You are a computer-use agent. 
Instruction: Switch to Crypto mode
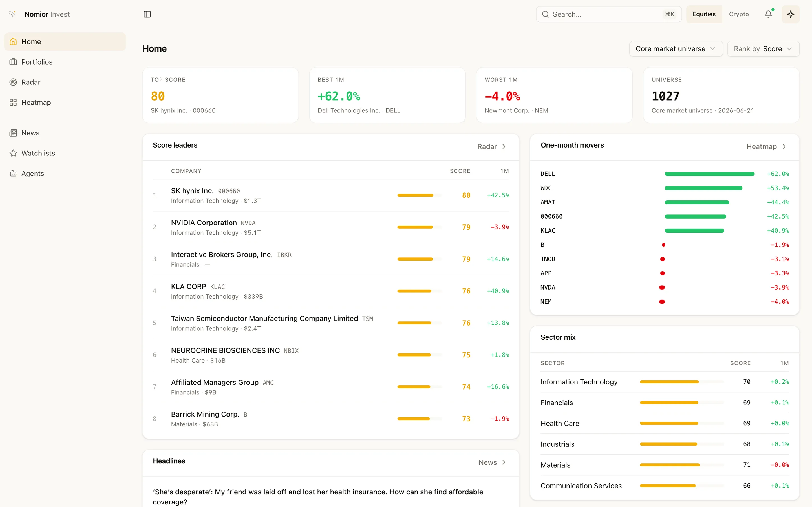(x=739, y=14)
